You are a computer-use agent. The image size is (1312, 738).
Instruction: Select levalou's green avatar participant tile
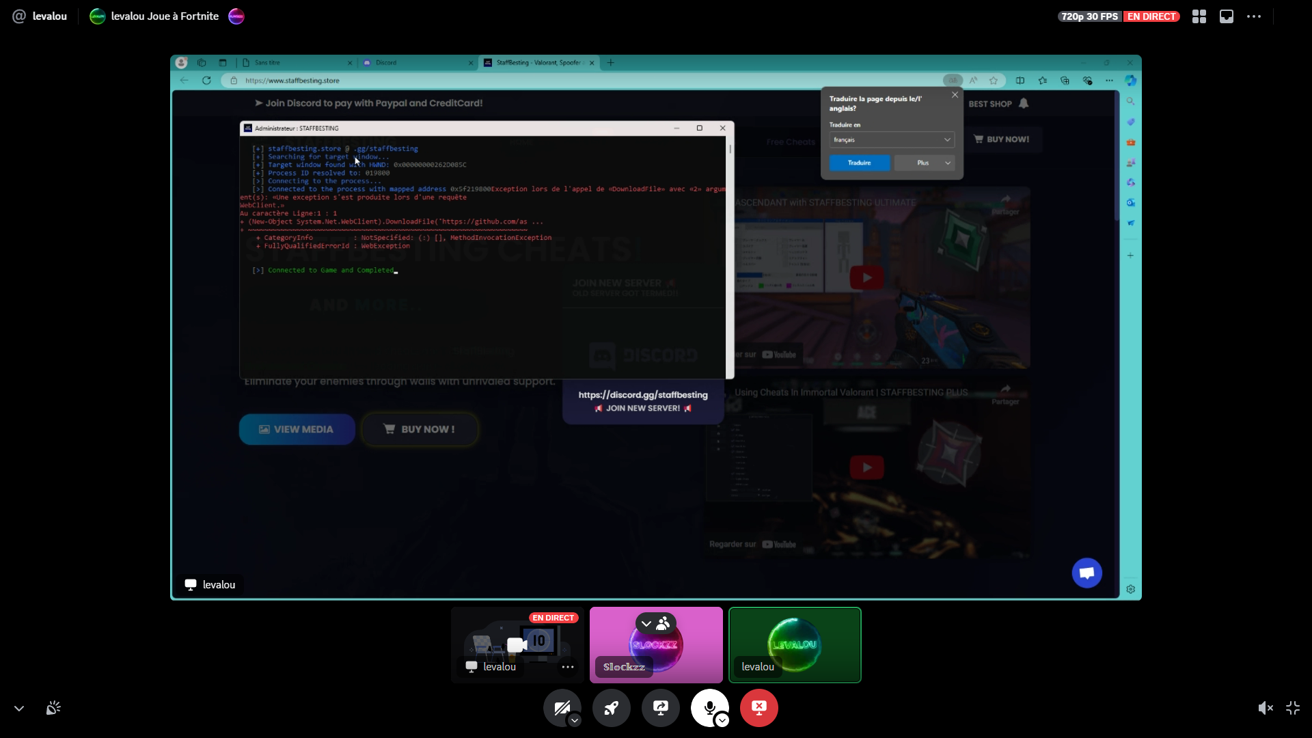click(795, 645)
